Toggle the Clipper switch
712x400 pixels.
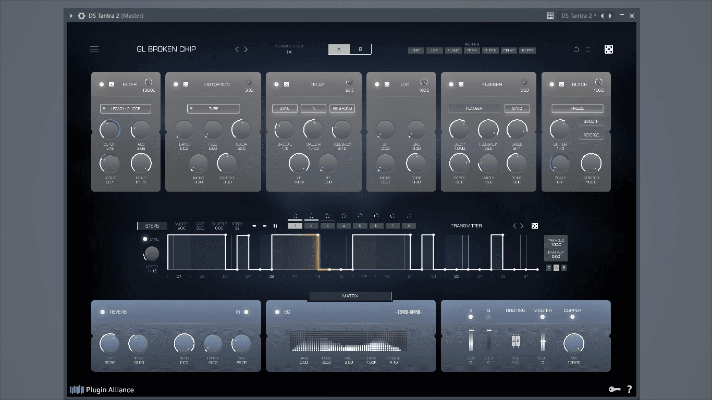(x=572, y=317)
